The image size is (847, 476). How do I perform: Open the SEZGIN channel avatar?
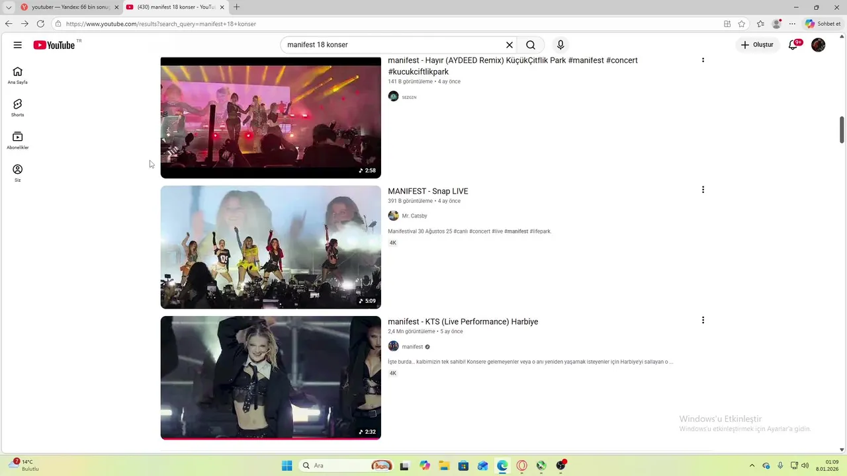tap(393, 97)
